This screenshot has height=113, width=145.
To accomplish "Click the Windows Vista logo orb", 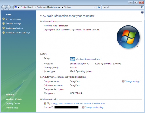I will click(x=128, y=37).
